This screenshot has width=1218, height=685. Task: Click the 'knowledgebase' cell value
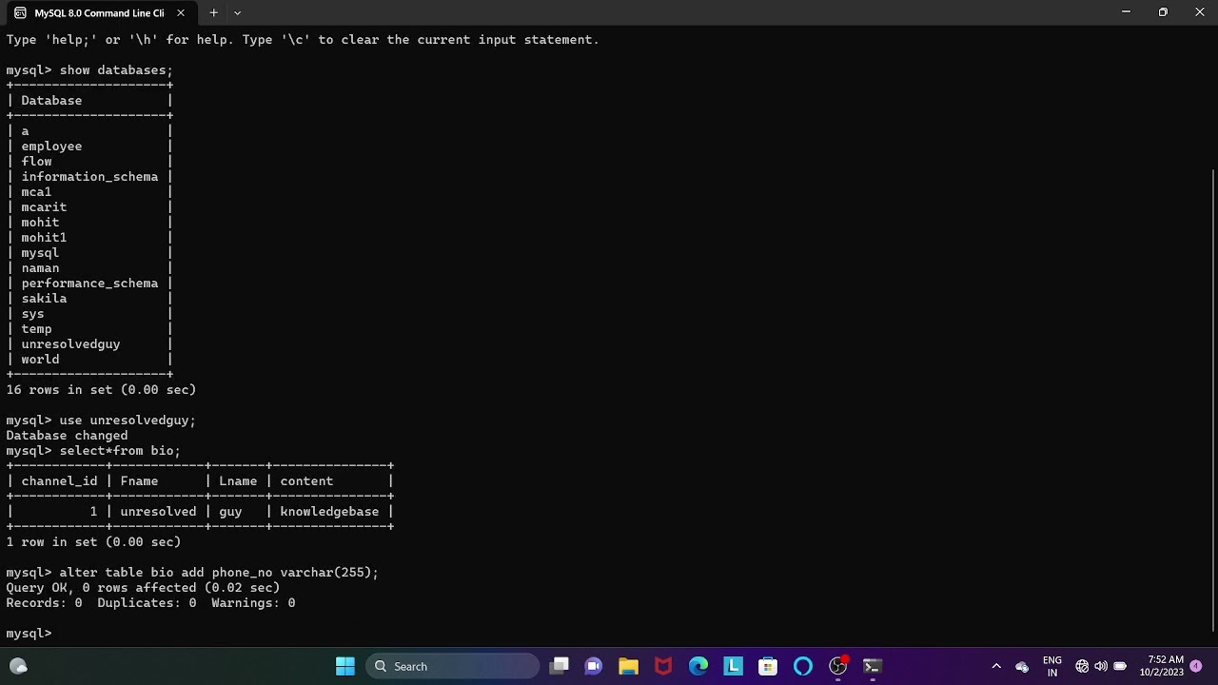click(x=329, y=512)
